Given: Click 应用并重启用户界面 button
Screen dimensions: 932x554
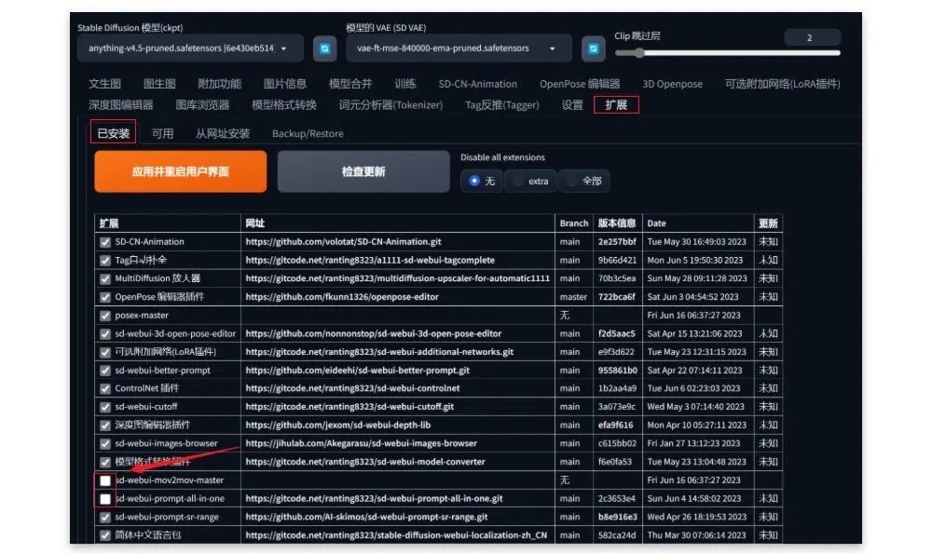Looking at the screenshot, I should click(x=180, y=171).
